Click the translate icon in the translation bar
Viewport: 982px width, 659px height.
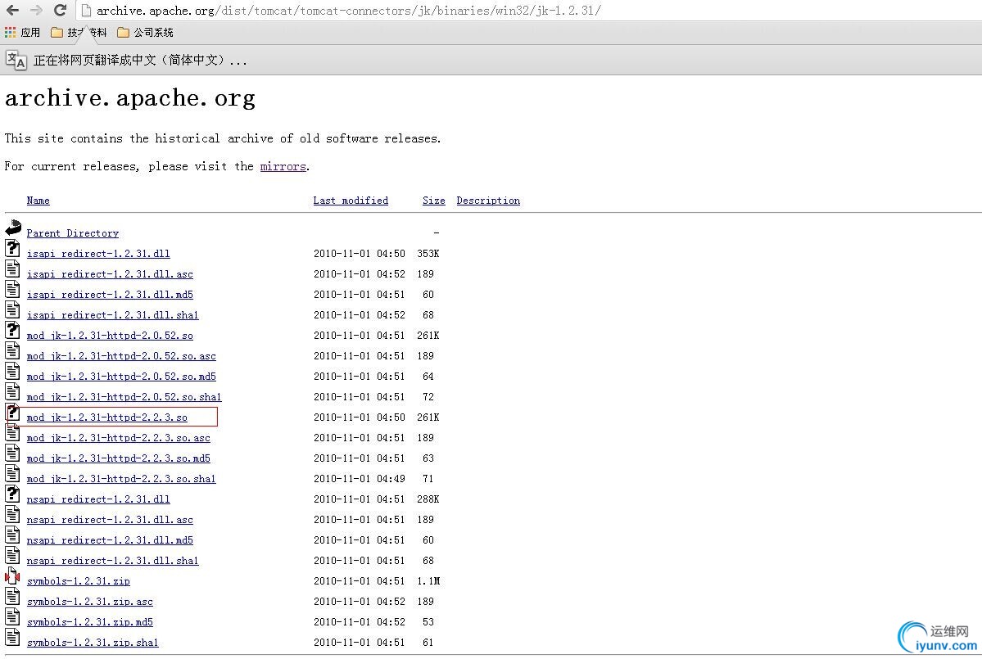tap(16, 60)
